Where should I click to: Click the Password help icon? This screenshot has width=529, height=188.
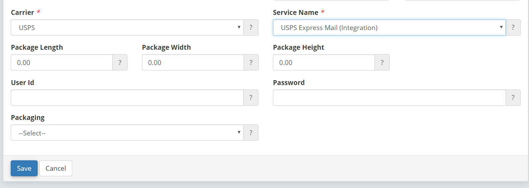pos(513,98)
